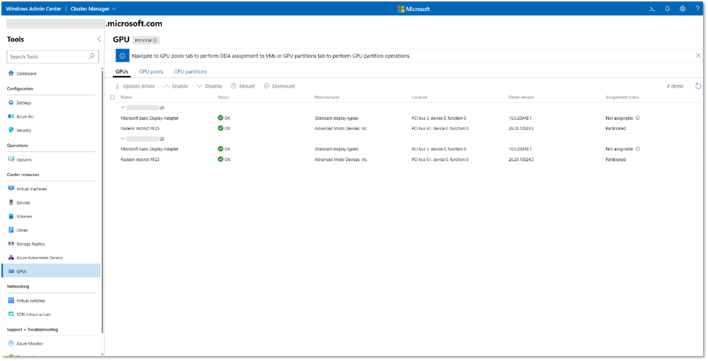708x361 pixels.
Task: Sort by Assignment status column
Action: (x=622, y=97)
